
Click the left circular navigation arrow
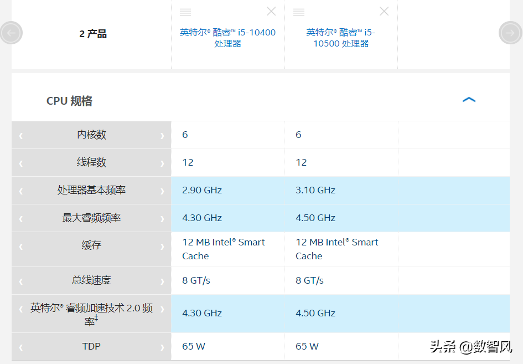(x=12, y=33)
